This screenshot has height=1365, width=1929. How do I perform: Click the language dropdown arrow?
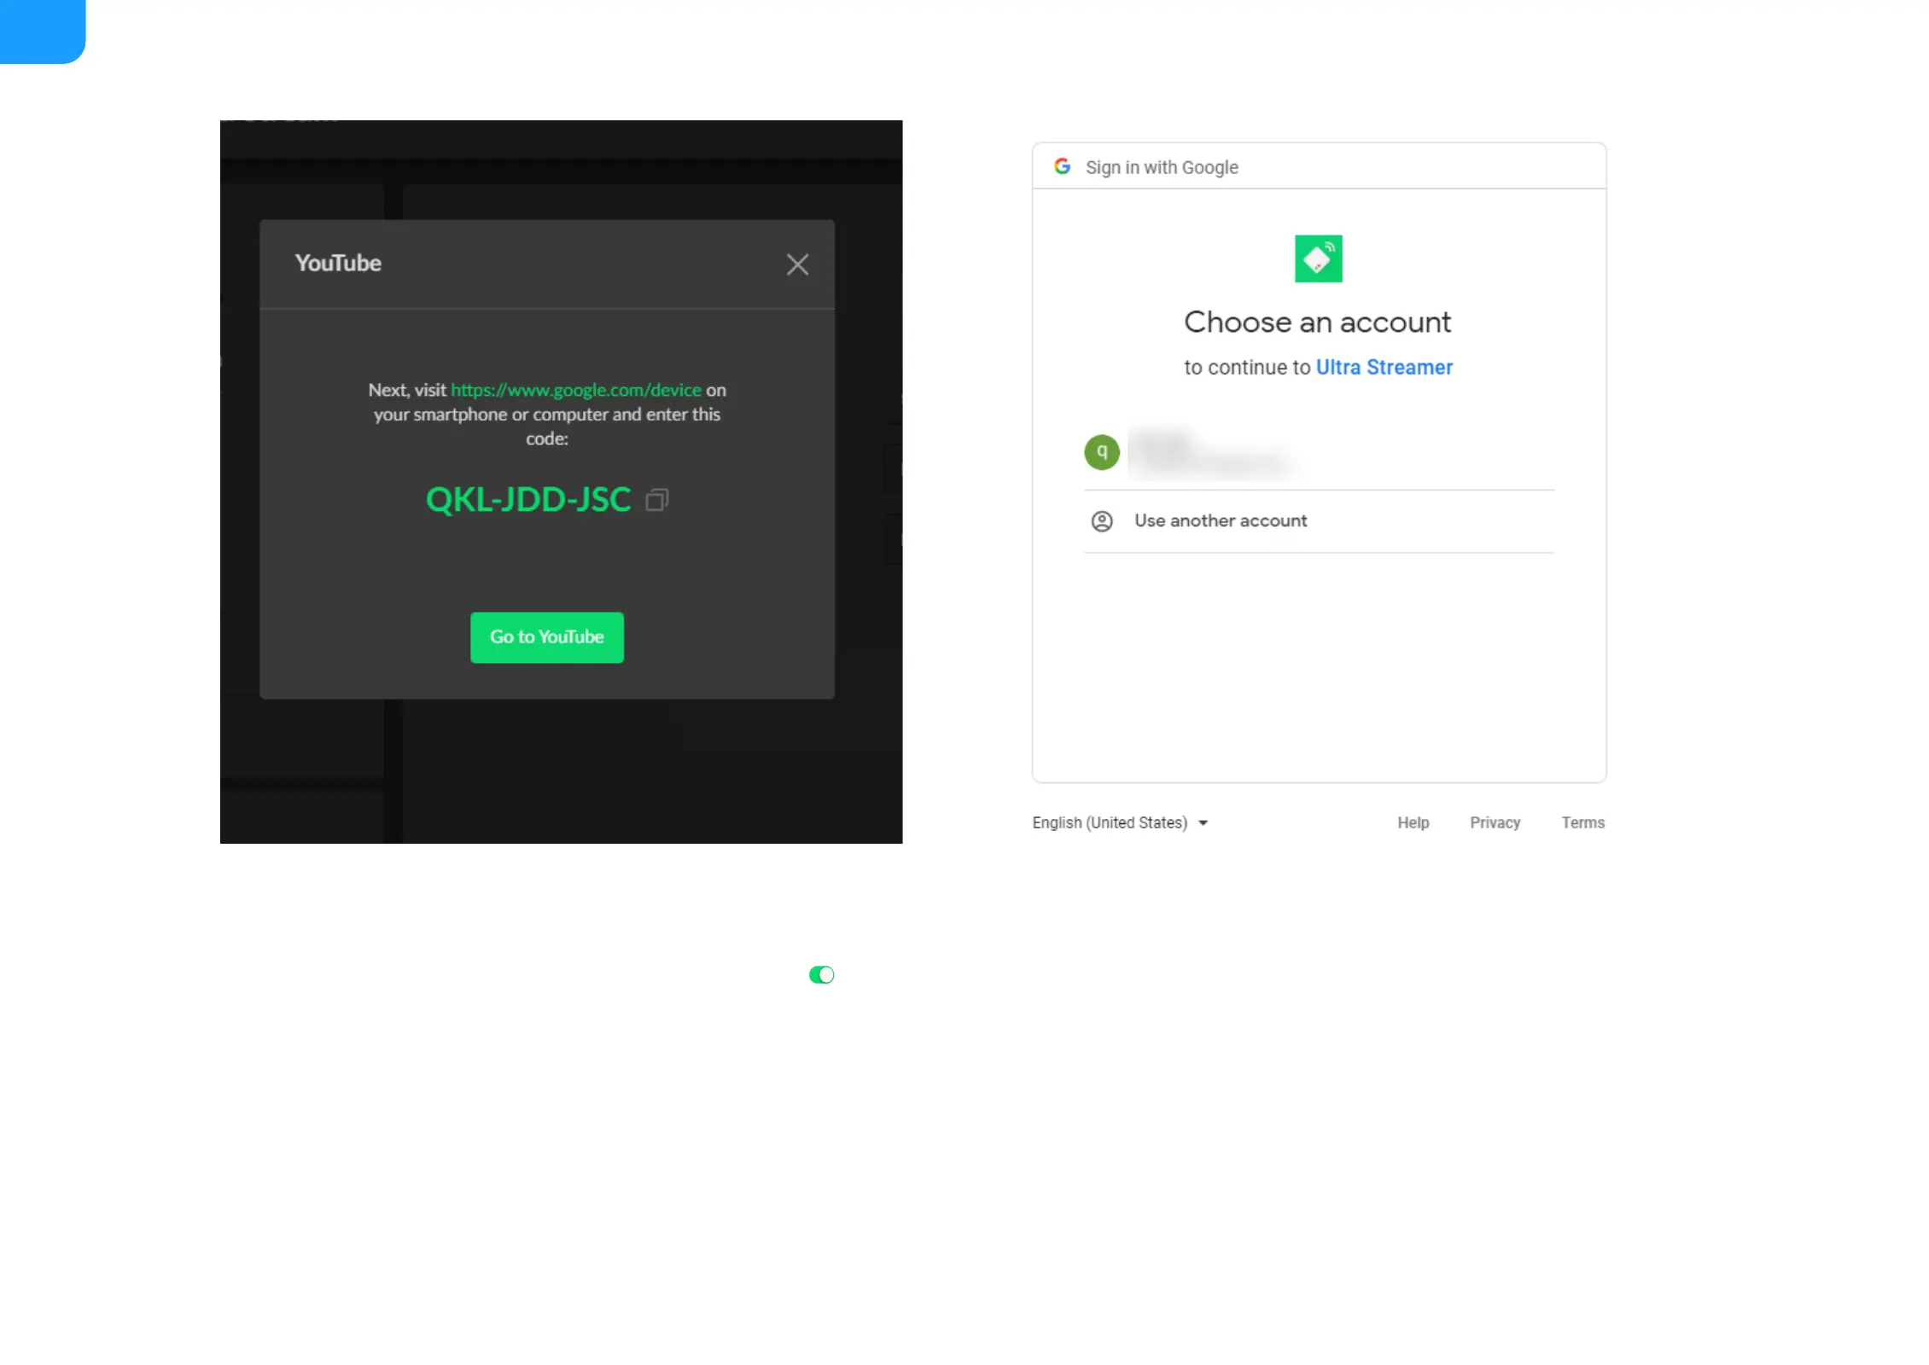(1202, 823)
